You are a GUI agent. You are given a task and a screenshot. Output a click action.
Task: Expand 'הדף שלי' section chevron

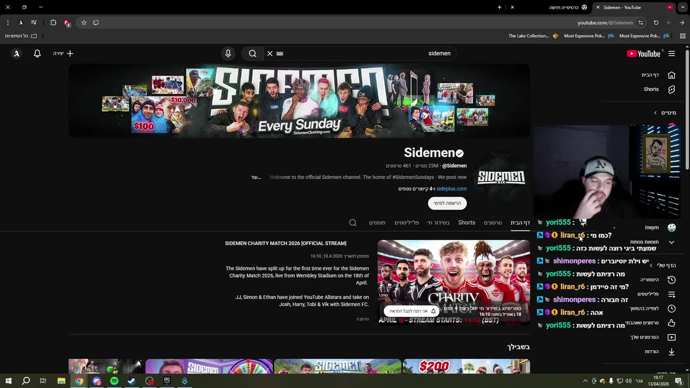651,266
